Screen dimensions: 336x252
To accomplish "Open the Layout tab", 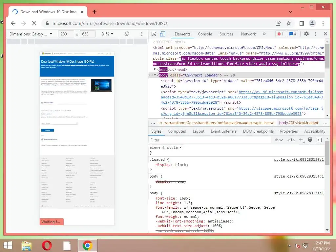I will pyautogui.click(x=199, y=131).
